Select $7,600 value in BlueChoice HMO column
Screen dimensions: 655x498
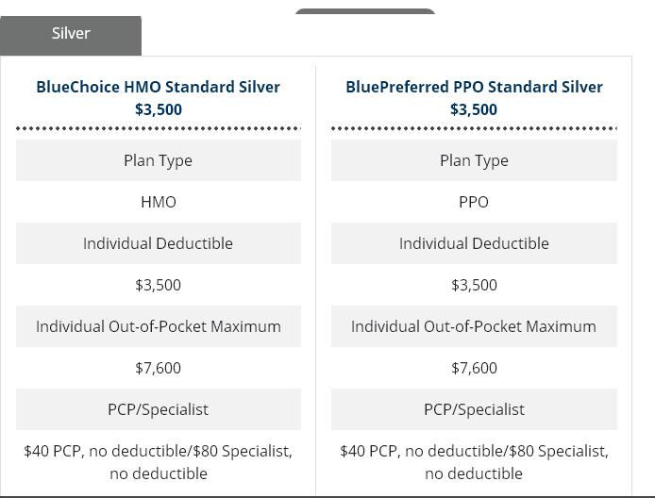158,368
